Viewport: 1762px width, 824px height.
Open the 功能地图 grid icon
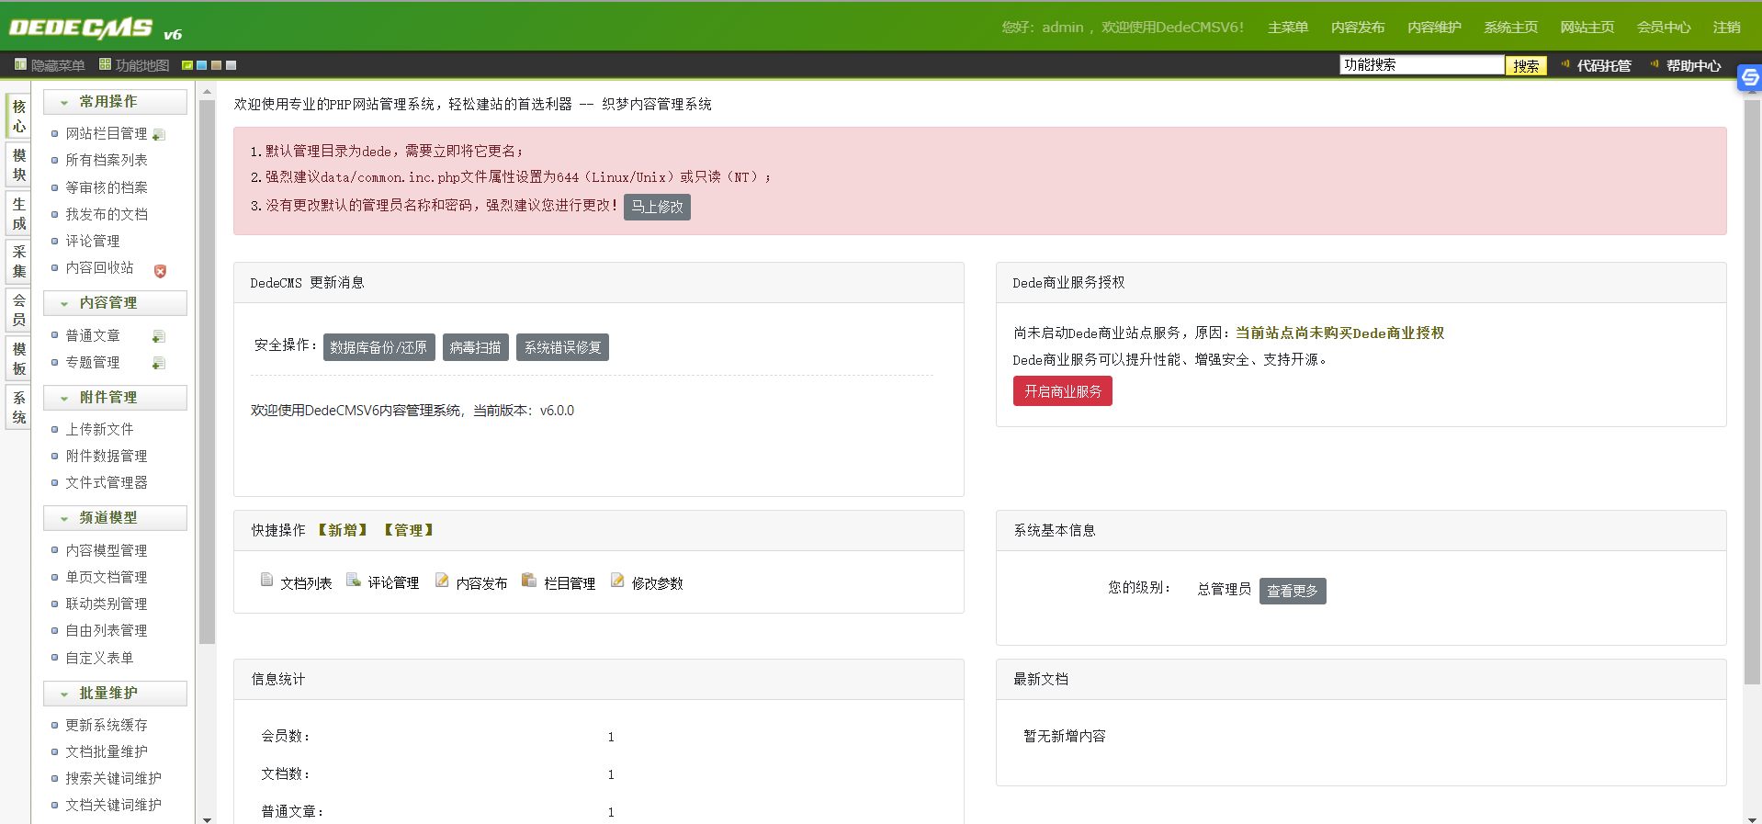point(105,64)
